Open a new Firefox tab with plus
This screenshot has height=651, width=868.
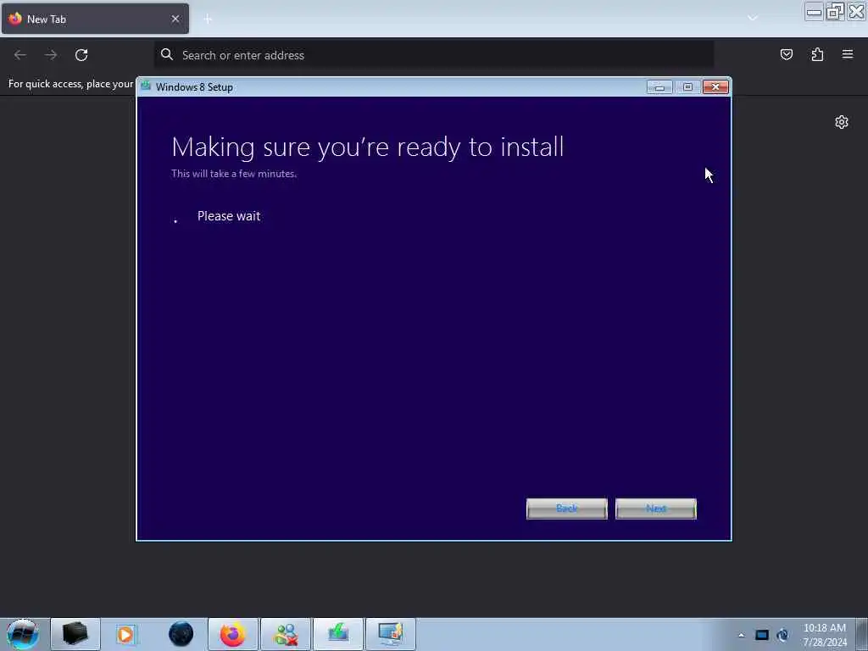tap(208, 19)
